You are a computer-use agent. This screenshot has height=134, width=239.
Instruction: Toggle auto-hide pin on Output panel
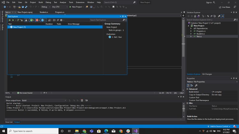[181, 97]
